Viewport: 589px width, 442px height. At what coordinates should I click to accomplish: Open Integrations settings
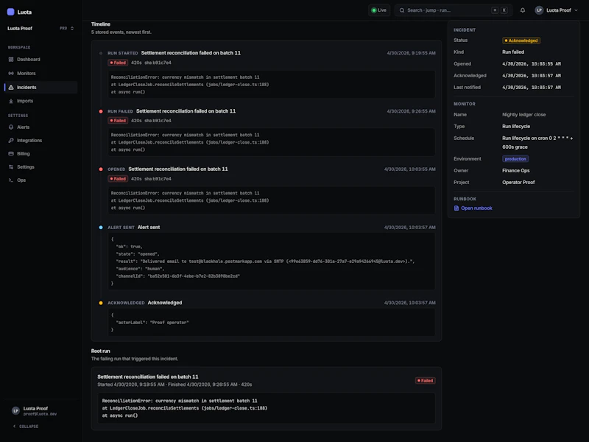click(x=41, y=140)
